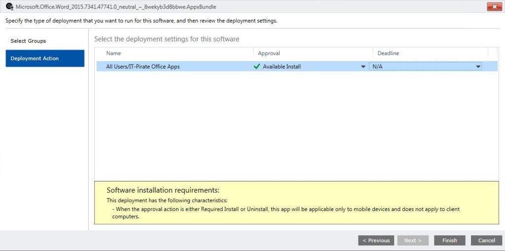Click the Software installation requirements notice
Viewport: 505px width, 251px height.
pyautogui.click(x=296, y=202)
